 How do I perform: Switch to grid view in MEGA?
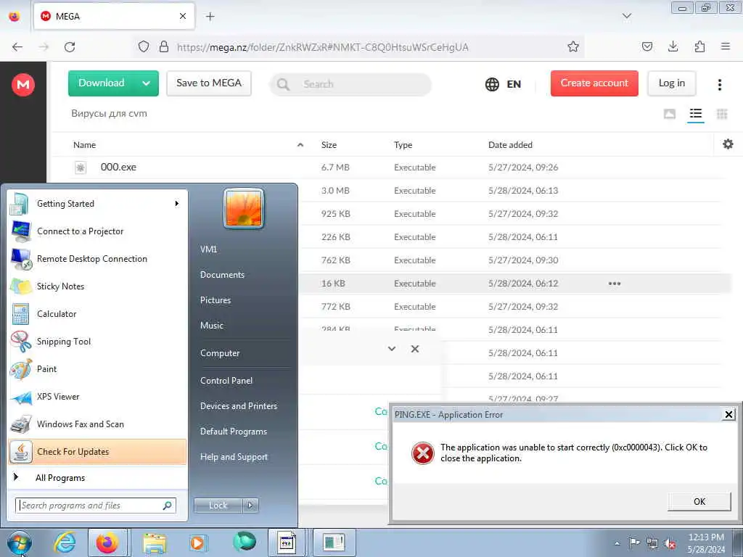pyautogui.click(x=722, y=114)
